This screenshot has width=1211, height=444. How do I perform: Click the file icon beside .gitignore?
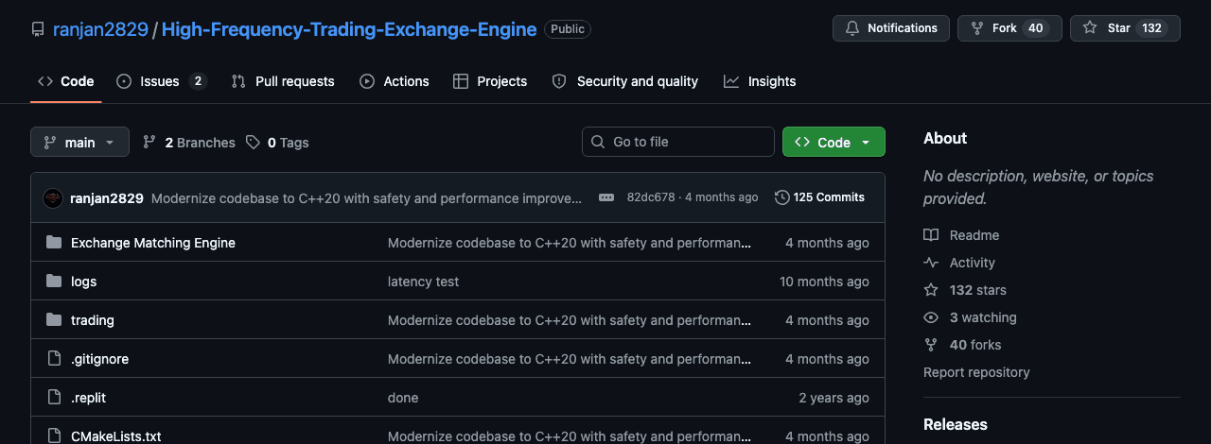click(x=54, y=359)
